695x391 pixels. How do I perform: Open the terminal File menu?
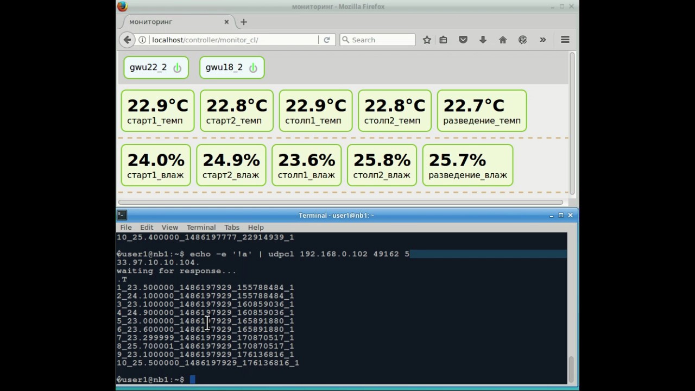click(x=126, y=227)
